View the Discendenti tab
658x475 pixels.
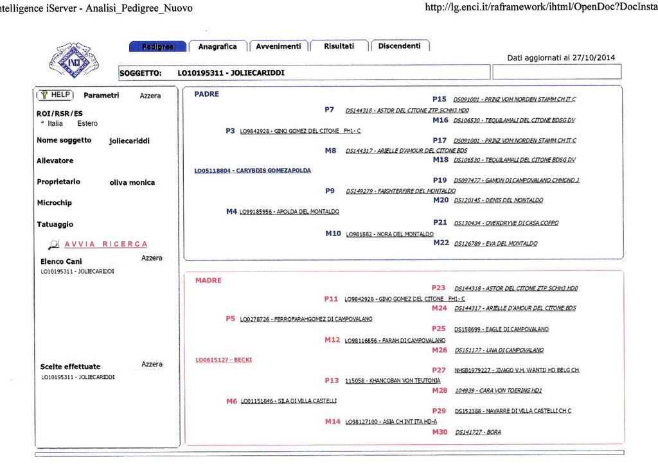[x=400, y=46]
